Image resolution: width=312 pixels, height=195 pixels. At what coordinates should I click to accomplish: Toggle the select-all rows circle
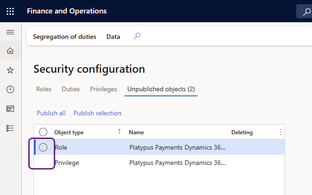coord(43,132)
